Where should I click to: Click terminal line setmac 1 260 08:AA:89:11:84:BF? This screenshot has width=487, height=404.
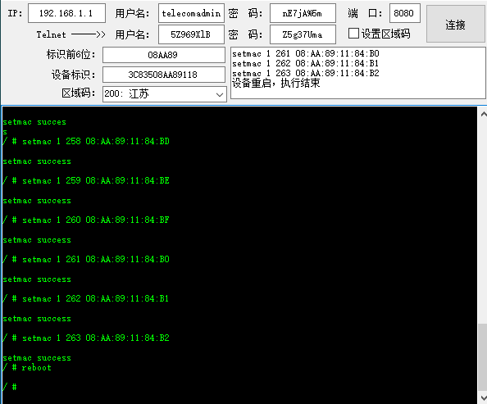86,220
